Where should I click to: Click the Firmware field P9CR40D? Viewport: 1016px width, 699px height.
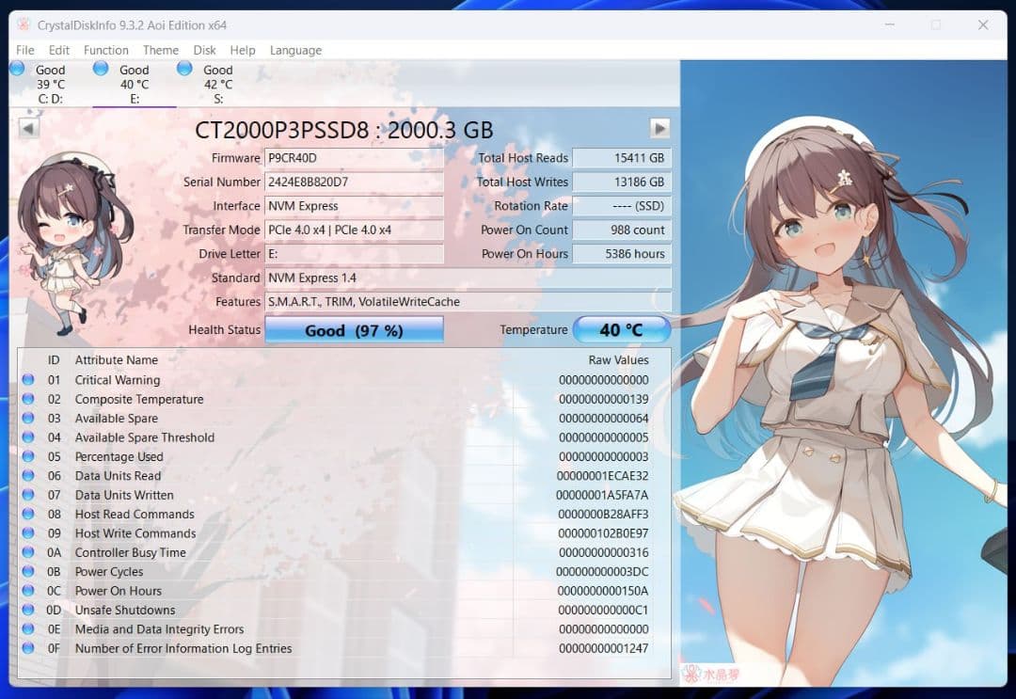tap(354, 158)
